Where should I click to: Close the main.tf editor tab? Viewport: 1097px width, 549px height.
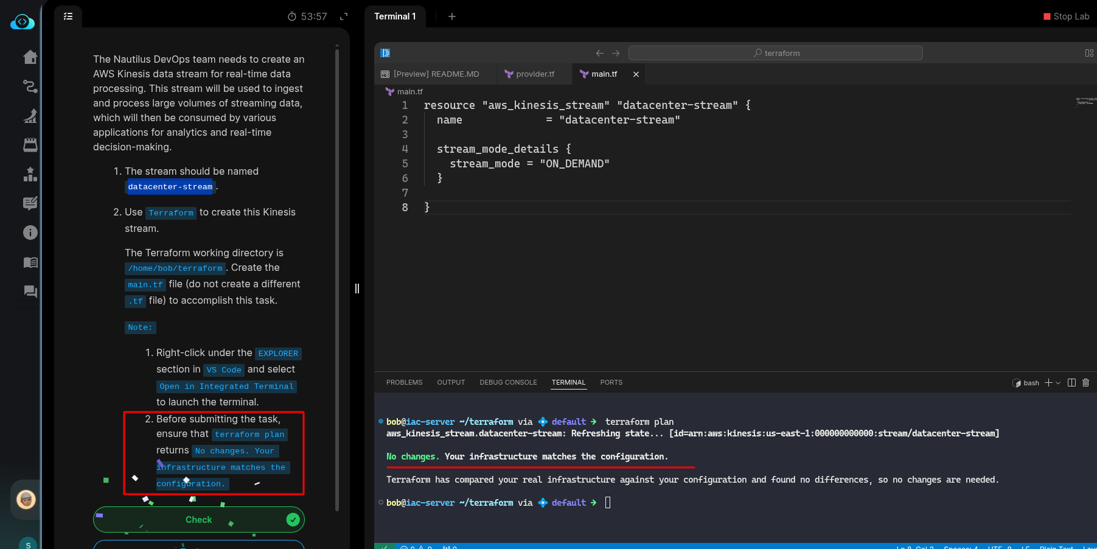pyautogui.click(x=636, y=74)
